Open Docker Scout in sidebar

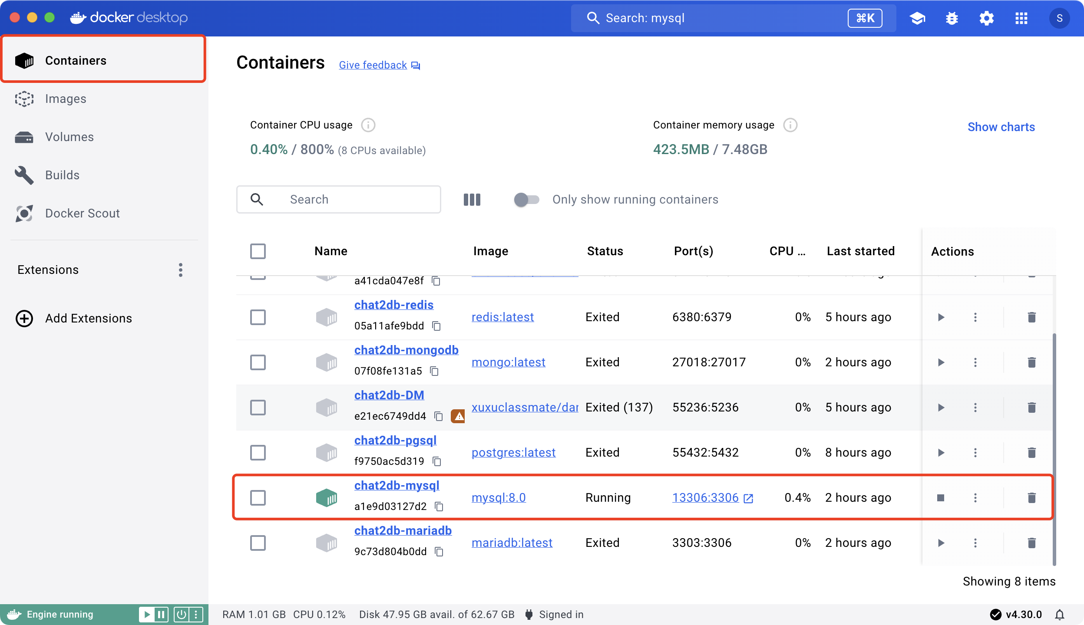point(103,214)
